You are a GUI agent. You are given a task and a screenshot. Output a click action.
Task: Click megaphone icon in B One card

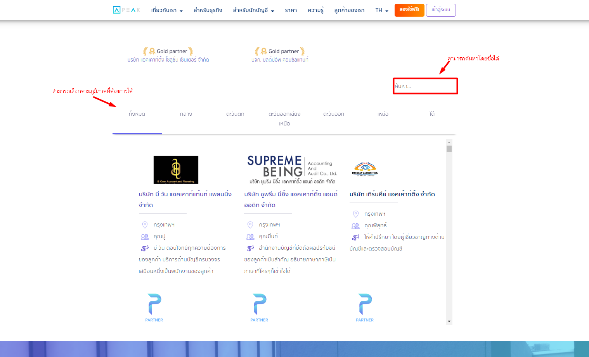point(145,248)
